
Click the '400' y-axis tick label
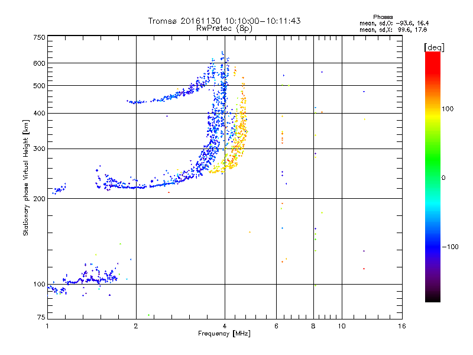[x=39, y=113]
